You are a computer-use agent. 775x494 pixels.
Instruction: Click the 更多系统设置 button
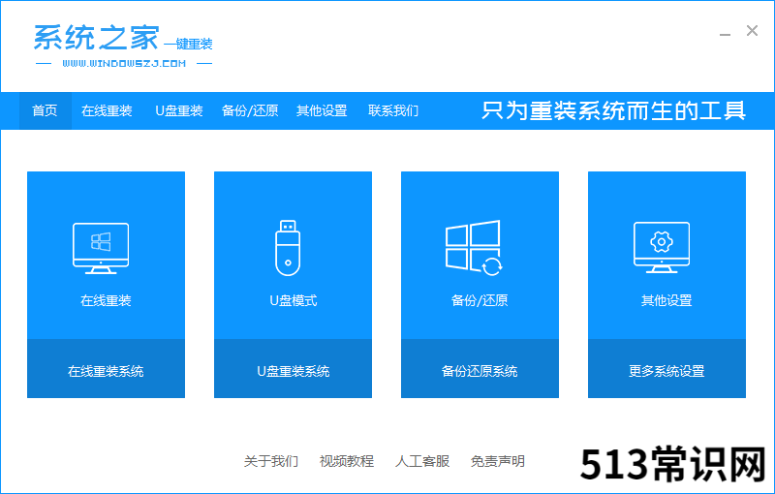pos(666,368)
